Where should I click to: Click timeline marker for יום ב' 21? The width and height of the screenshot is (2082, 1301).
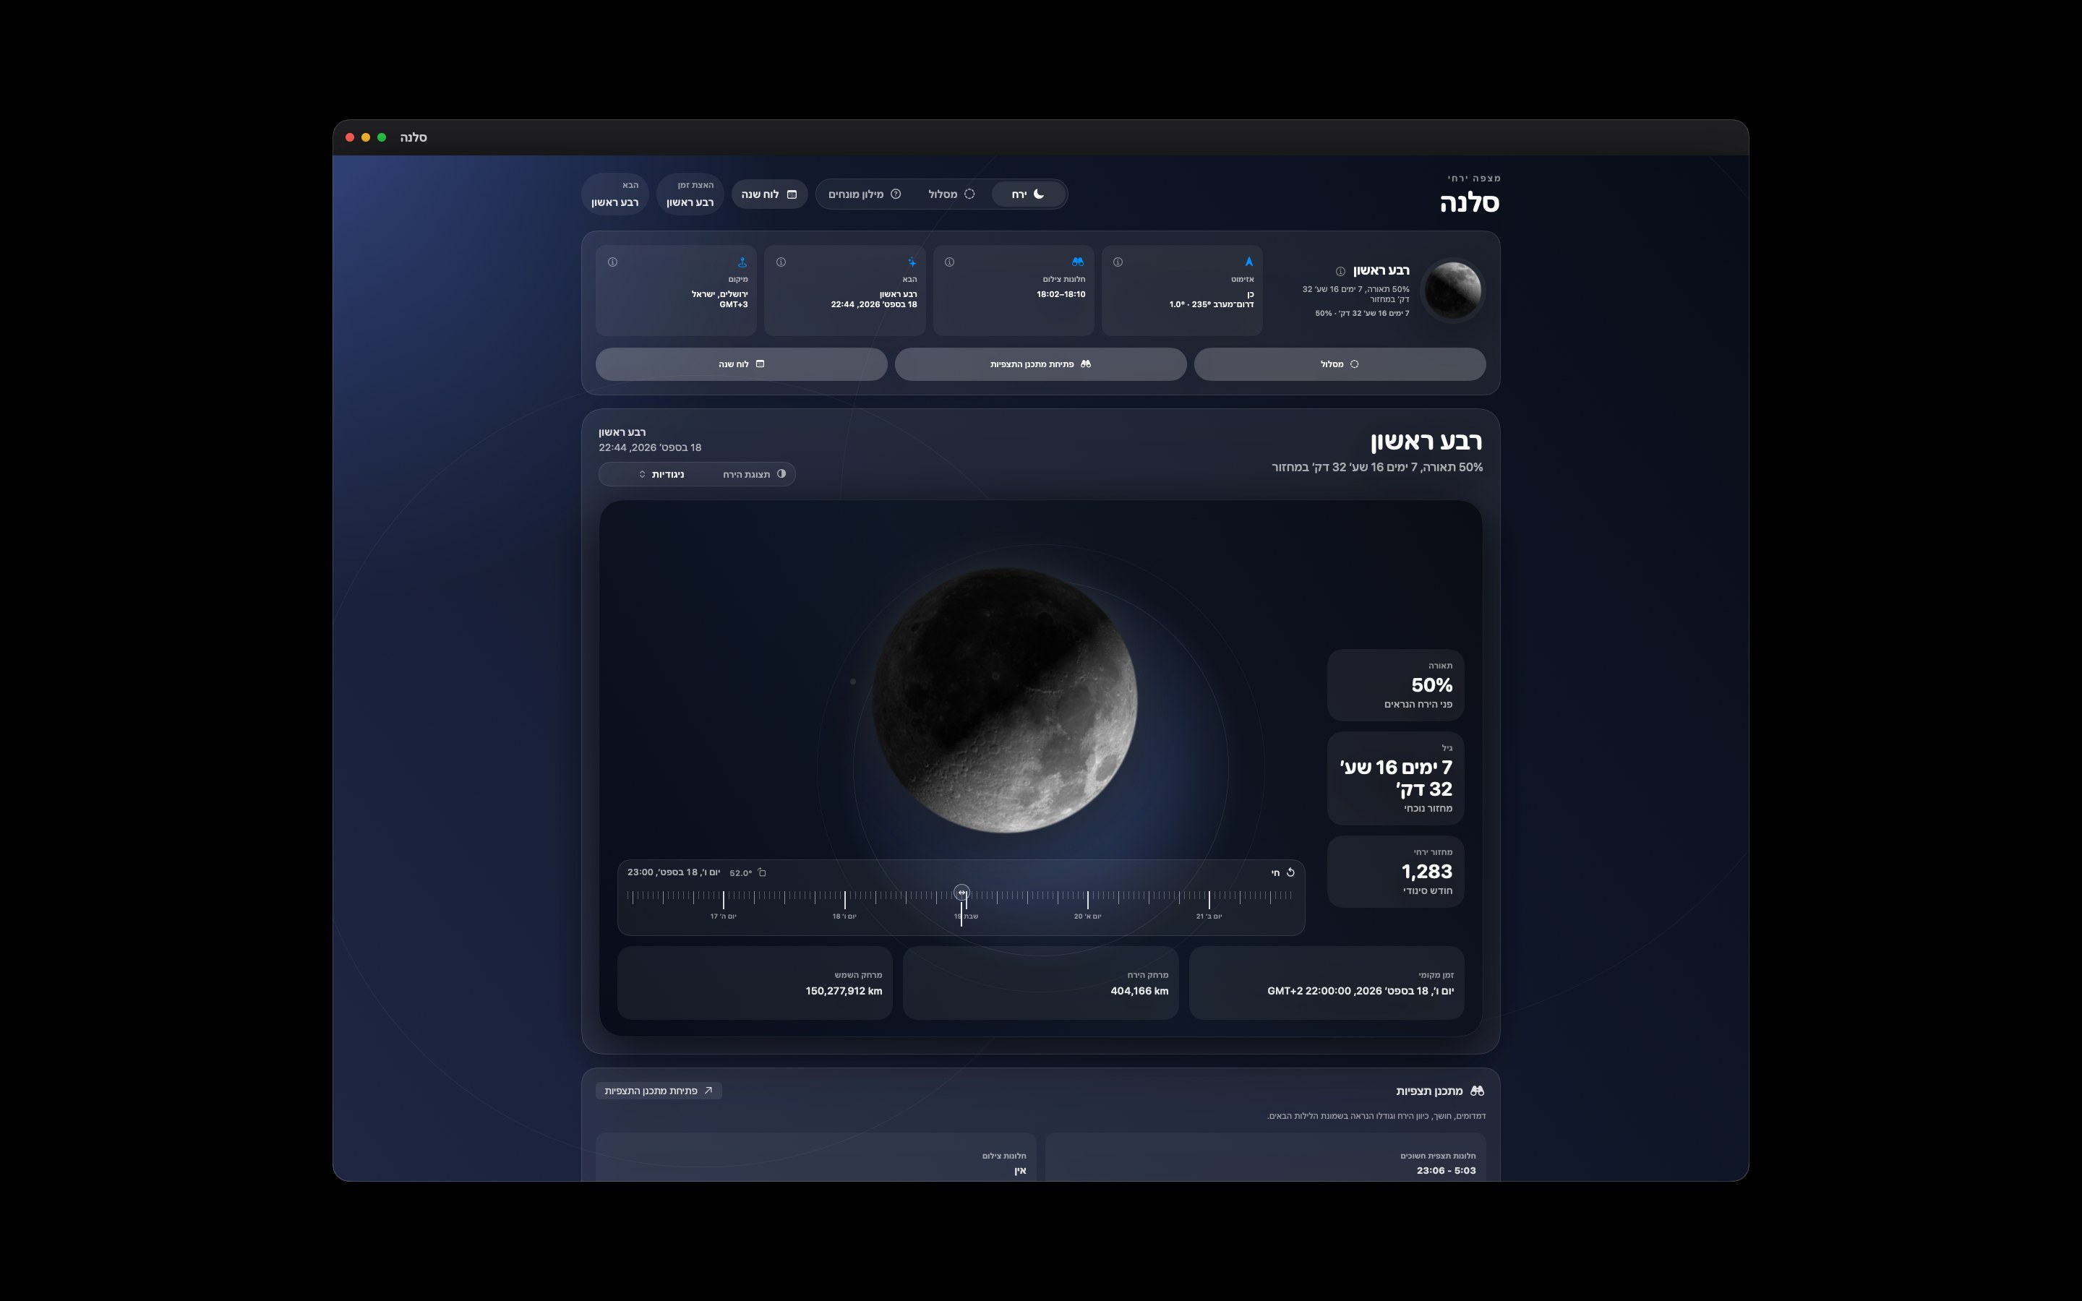[x=1209, y=916]
